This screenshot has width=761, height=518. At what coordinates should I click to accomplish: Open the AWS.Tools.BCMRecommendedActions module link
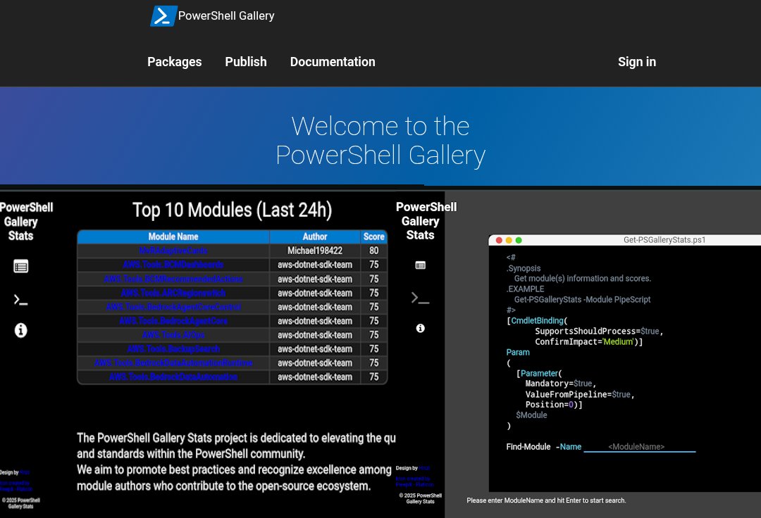tap(173, 279)
